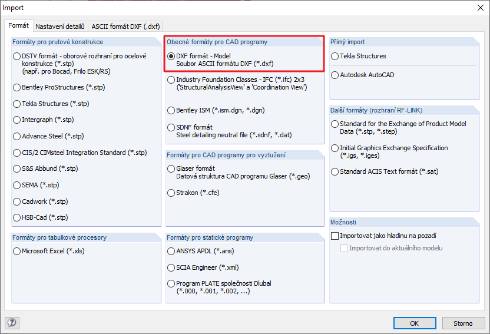Select SEMA (*.stp) radio button
Screen dimensions: 490x334
16,186
